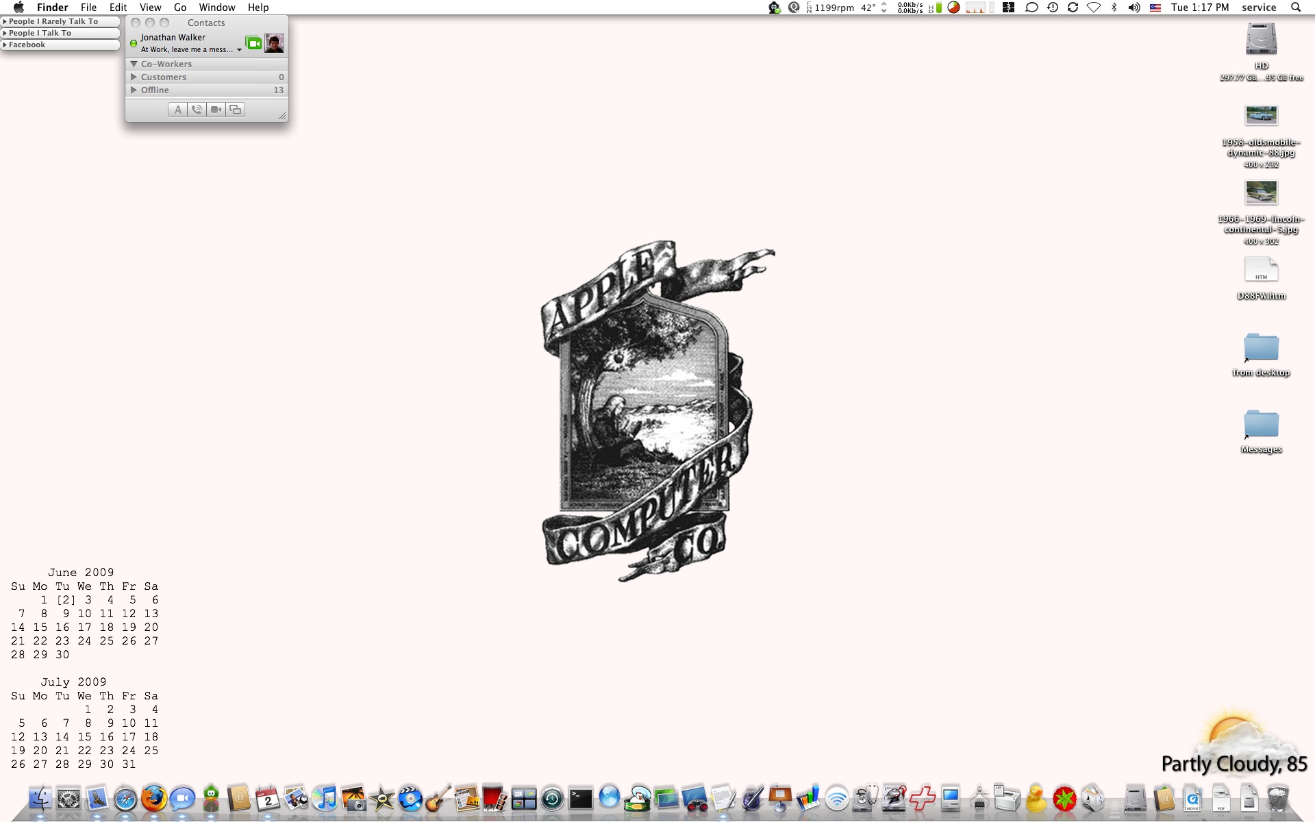Screen dimensions: 1315x822
Task: Launch iTunes from the Dock
Action: click(325, 799)
